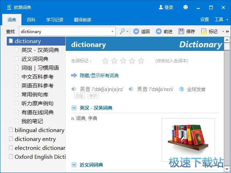Set first star of 生词标记 rating
The height and width of the screenshot is (173, 231).
coord(105,61)
